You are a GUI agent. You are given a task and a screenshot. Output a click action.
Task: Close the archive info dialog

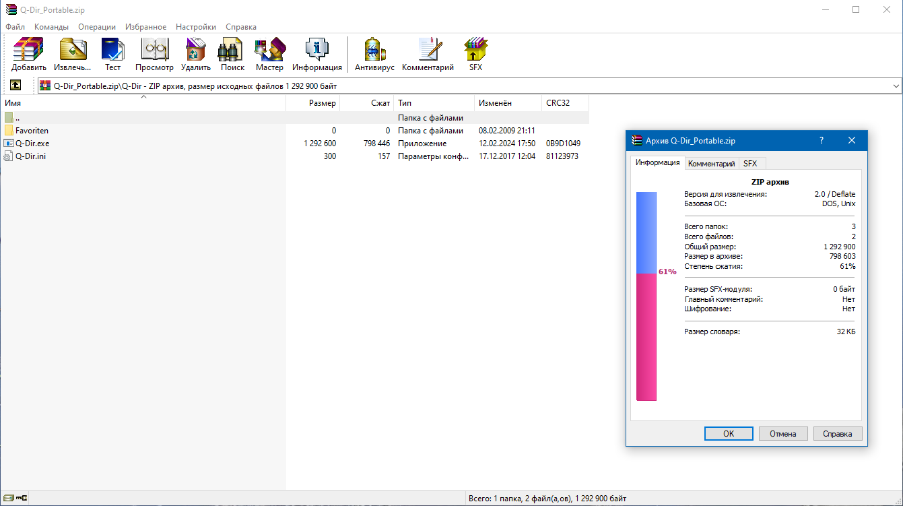point(852,140)
